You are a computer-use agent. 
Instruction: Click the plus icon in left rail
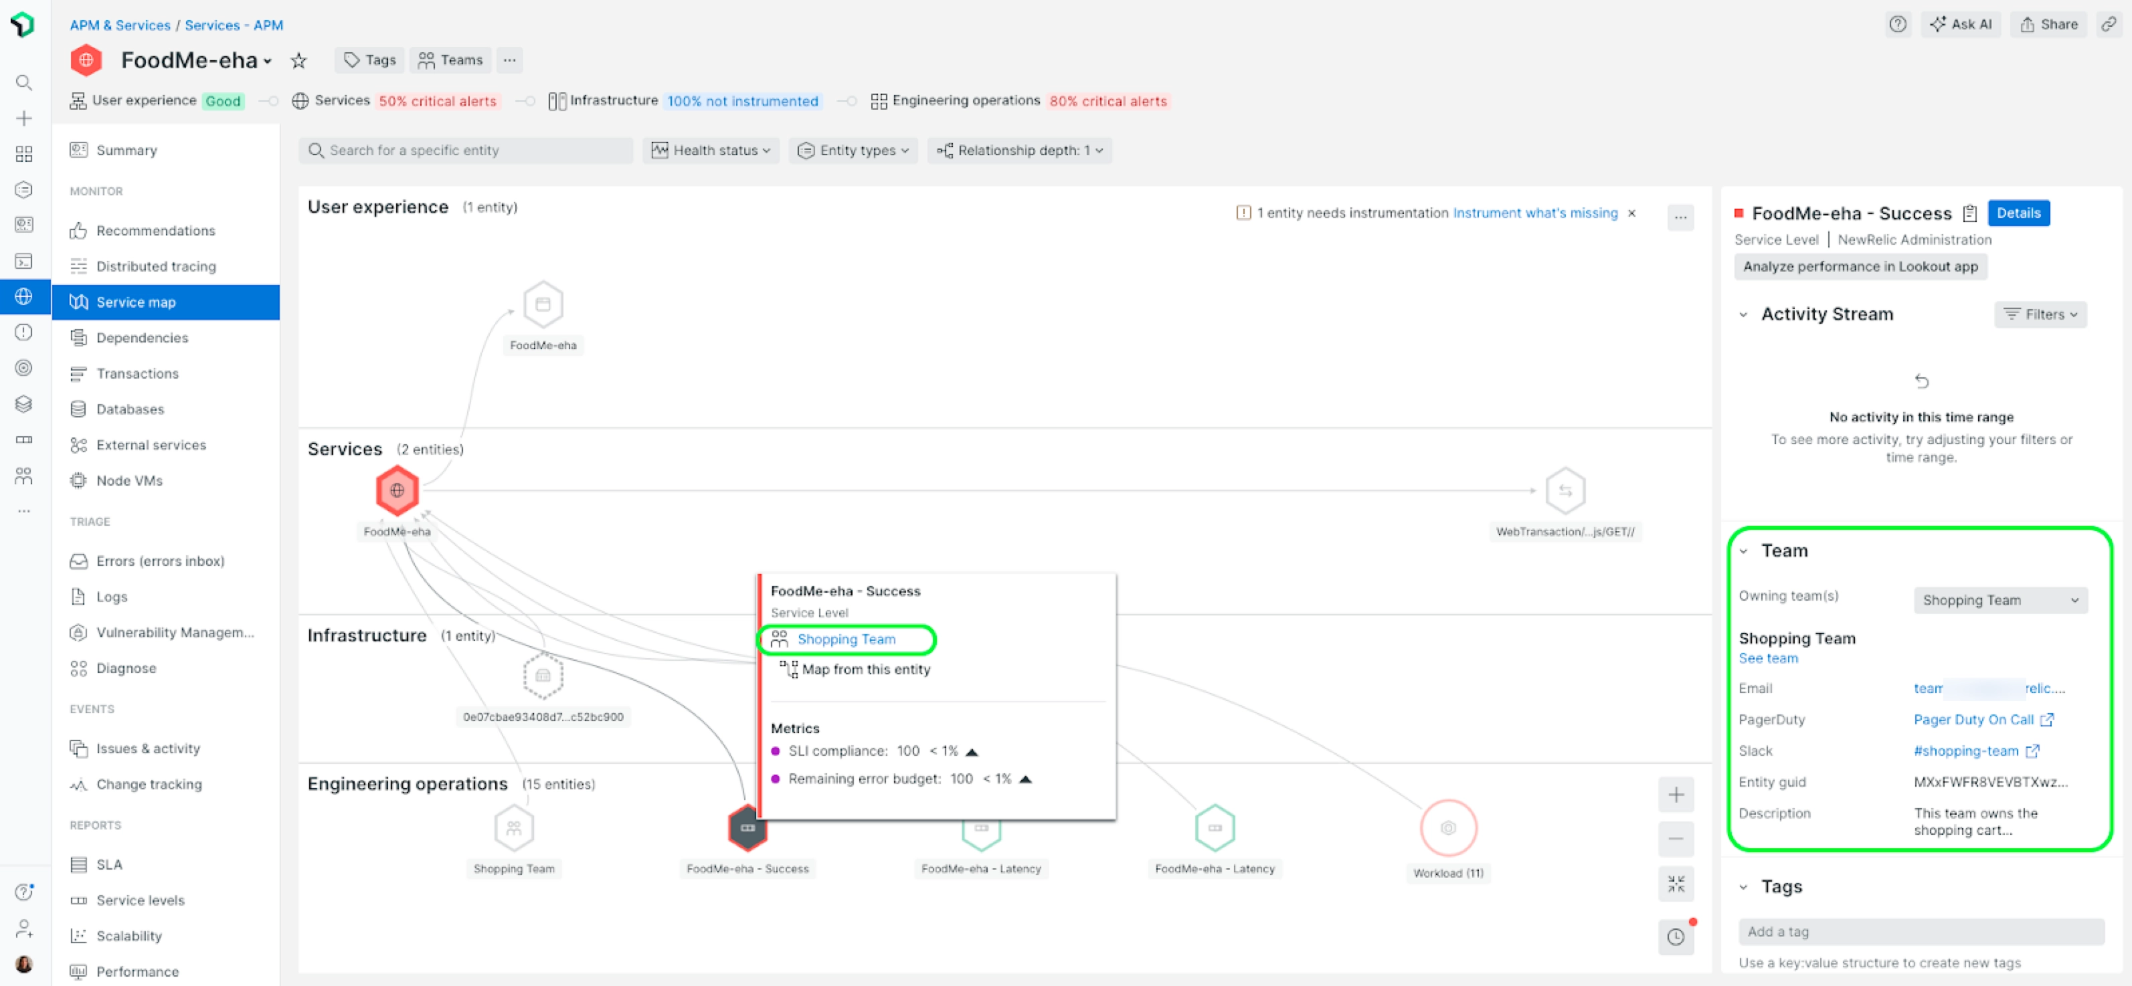(24, 118)
